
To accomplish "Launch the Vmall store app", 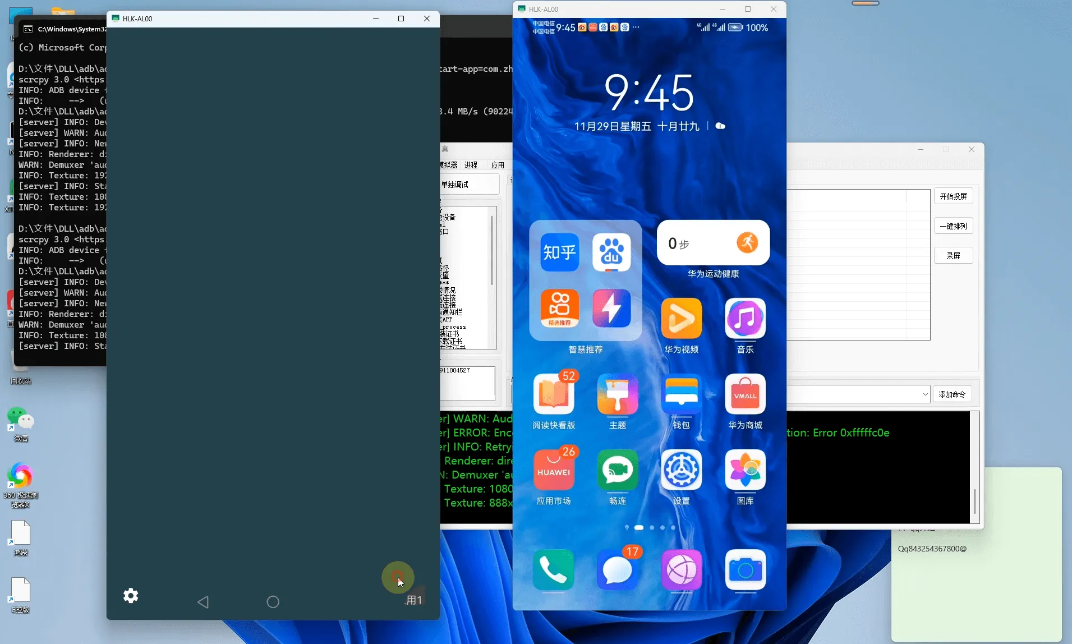I will [x=745, y=394].
